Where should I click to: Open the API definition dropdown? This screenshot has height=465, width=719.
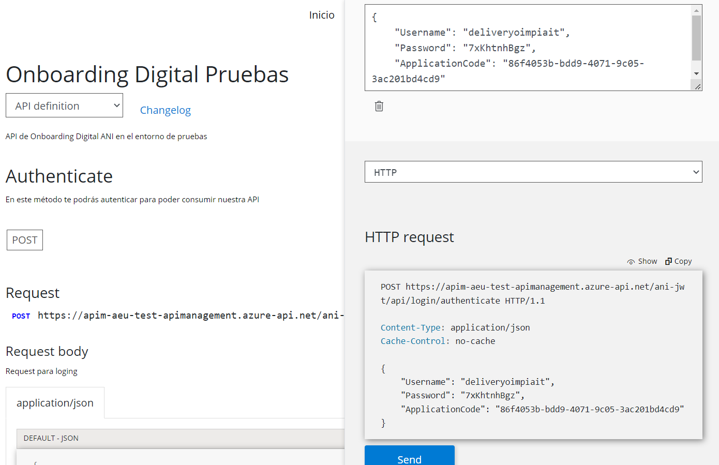[x=64, y=106]
